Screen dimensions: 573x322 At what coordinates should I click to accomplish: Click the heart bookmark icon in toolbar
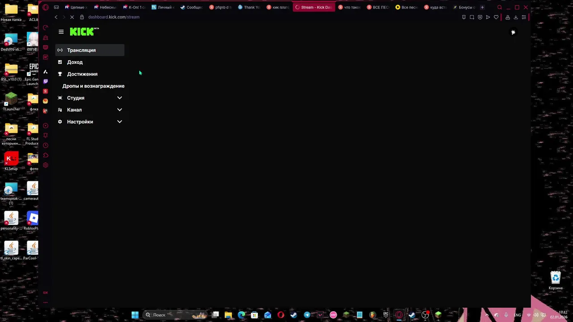[496, 17]
